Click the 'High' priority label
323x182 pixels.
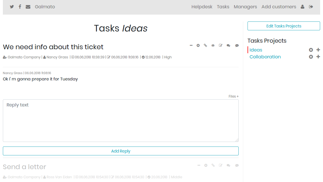point(168,57)
